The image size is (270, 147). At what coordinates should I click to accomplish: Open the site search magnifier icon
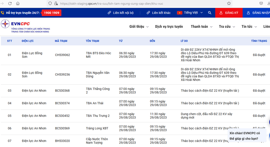point(210,13)
